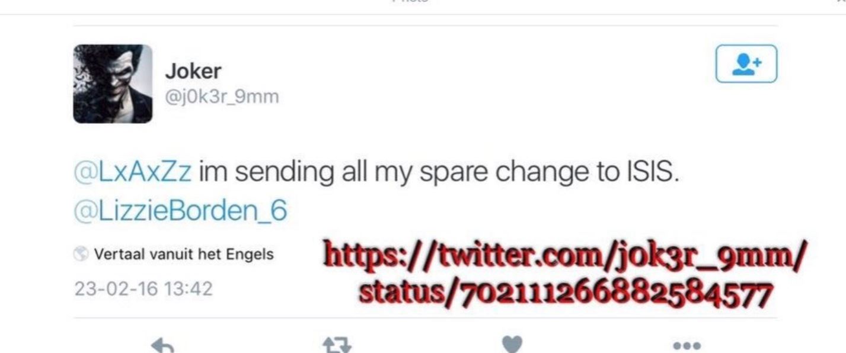Viewport: 846px width, 353px height.
Task: Click the Joker display name
Action: click(x=193, y=72)
